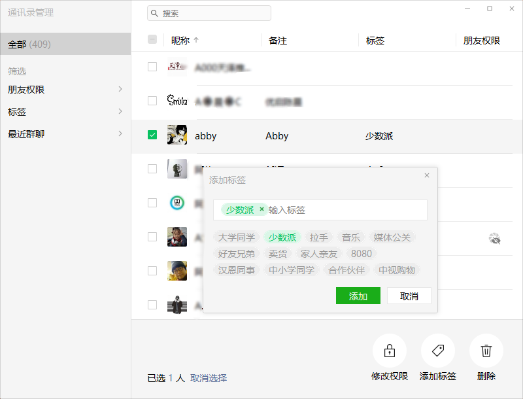Click the hidden-eye friend permission icon
The image size is (523, 399).
coord(494,239)
